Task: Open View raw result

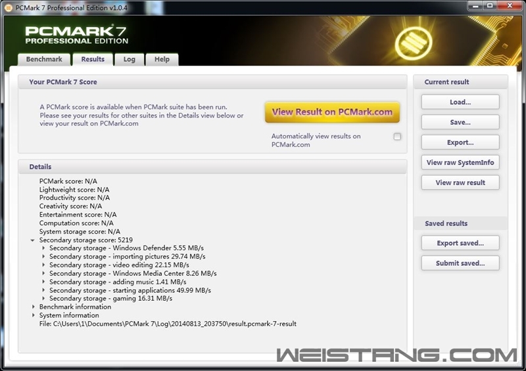Action: click(x=460, y=183)
